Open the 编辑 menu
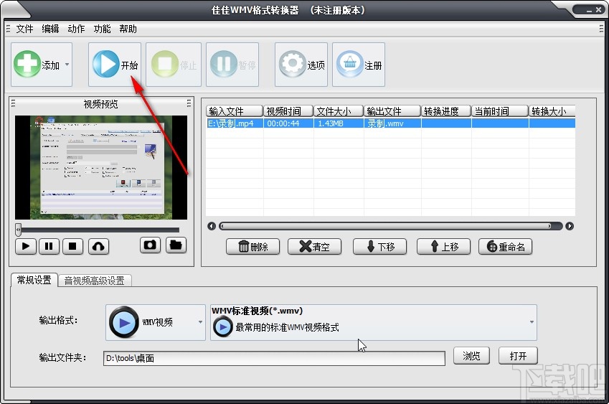The height and width of the screenshot is (404, 609). pos(50,29)
